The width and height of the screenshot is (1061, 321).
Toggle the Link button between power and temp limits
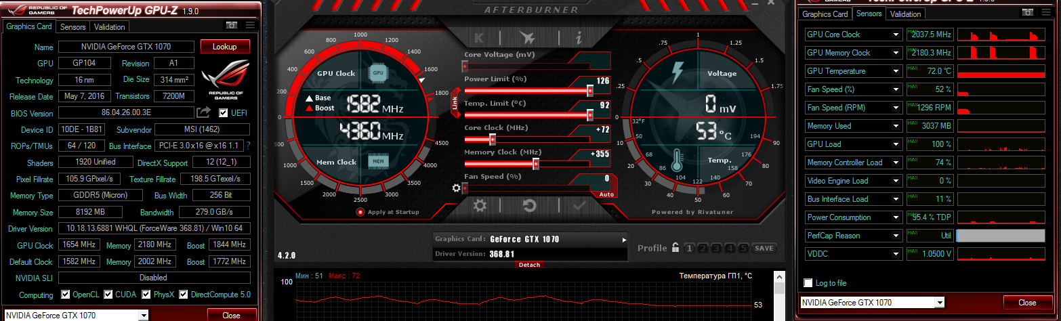coord(455,104)
